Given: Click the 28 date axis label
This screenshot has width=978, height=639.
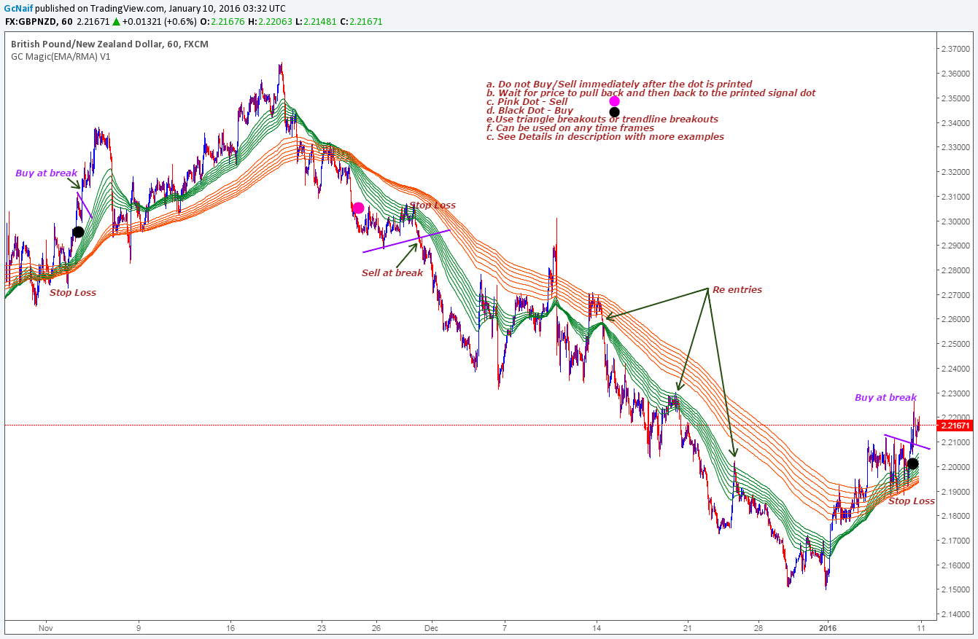Looking at the screenshot, I should (758, 627).
